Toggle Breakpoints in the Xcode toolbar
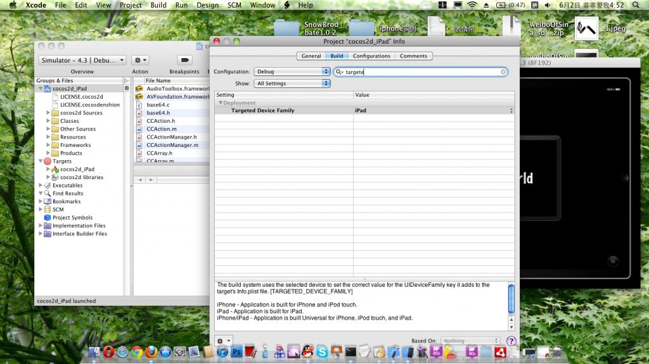Viewport: 649px width, 364px height. [184, 60]
